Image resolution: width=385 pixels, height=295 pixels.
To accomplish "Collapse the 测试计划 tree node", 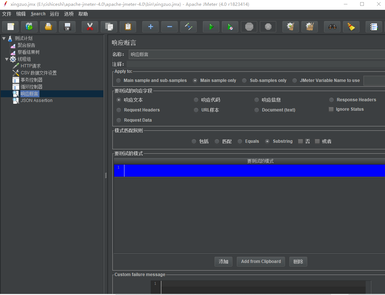I will 4,39.
